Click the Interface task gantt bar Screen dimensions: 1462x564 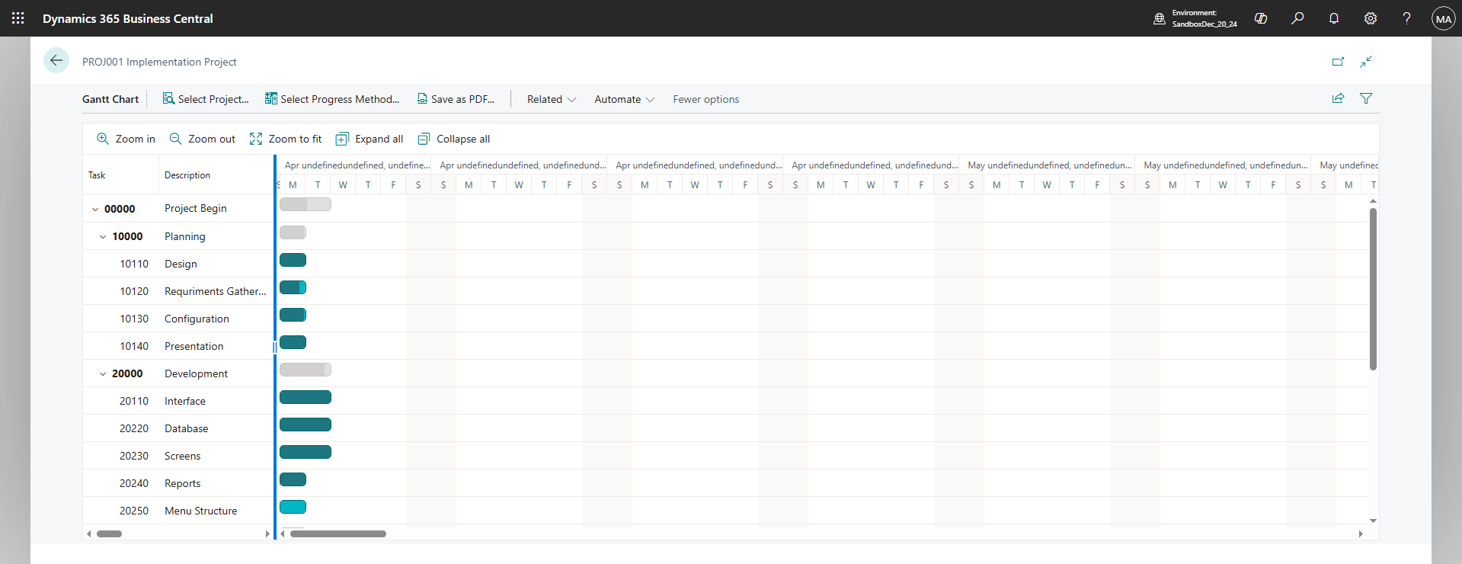click(x=306, y=397)
